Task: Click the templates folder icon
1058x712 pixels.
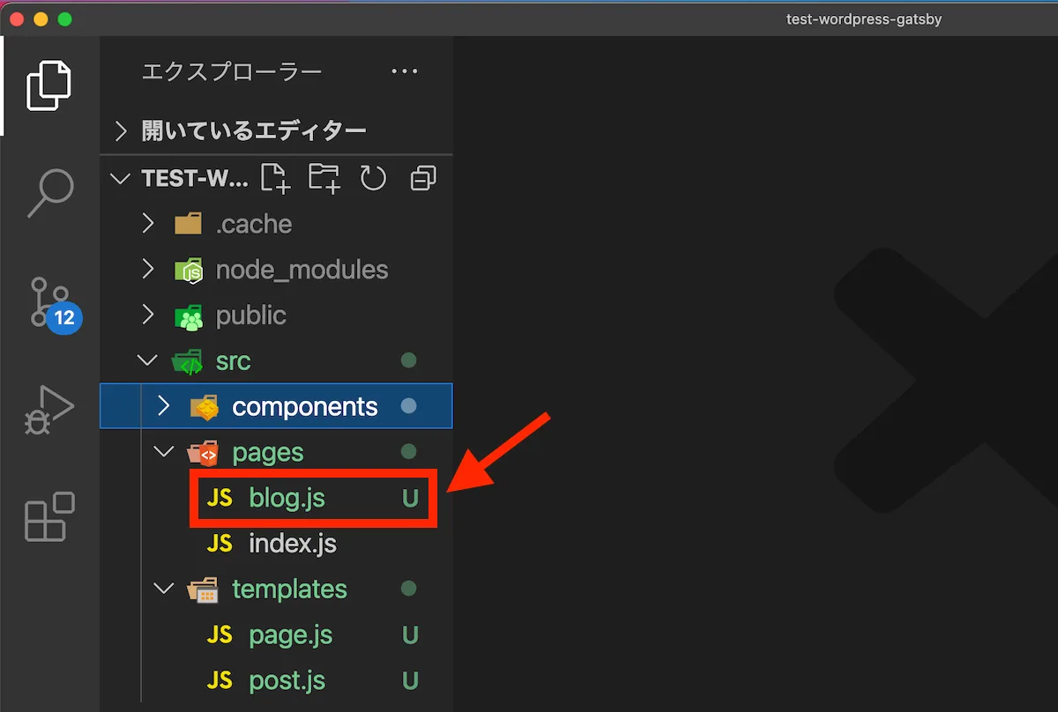Action: [x=203, y=590]
